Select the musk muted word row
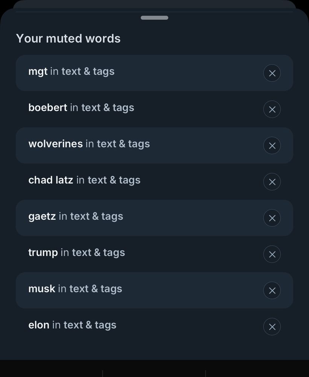 154,290
